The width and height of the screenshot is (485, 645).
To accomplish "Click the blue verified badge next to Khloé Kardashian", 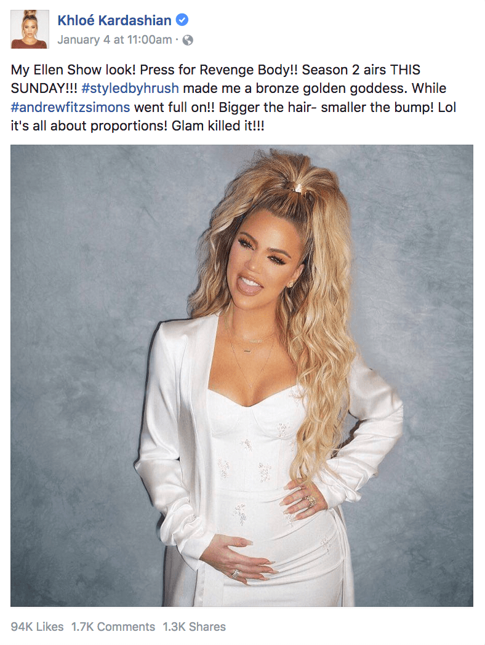I will click(182, 20).
